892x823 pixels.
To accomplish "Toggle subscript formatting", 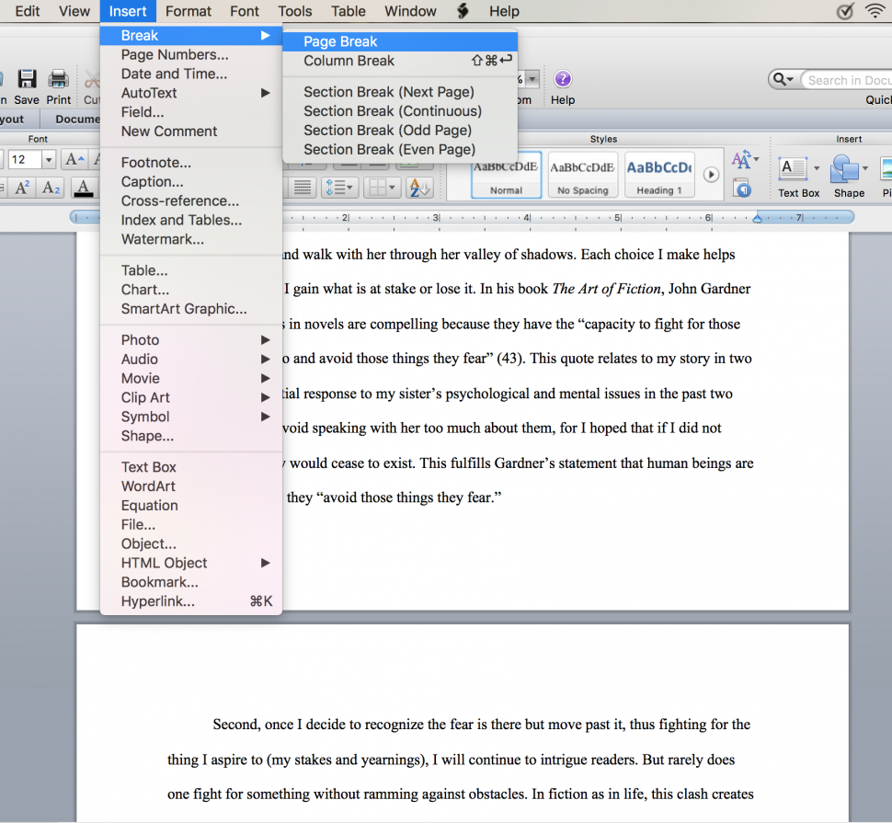I will click(x=50, y=187).
